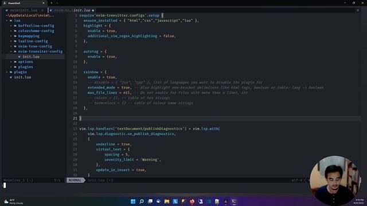Click update_in_insert = true line
Viewport: 367px width, 206px height.
[x=121, y=170]
